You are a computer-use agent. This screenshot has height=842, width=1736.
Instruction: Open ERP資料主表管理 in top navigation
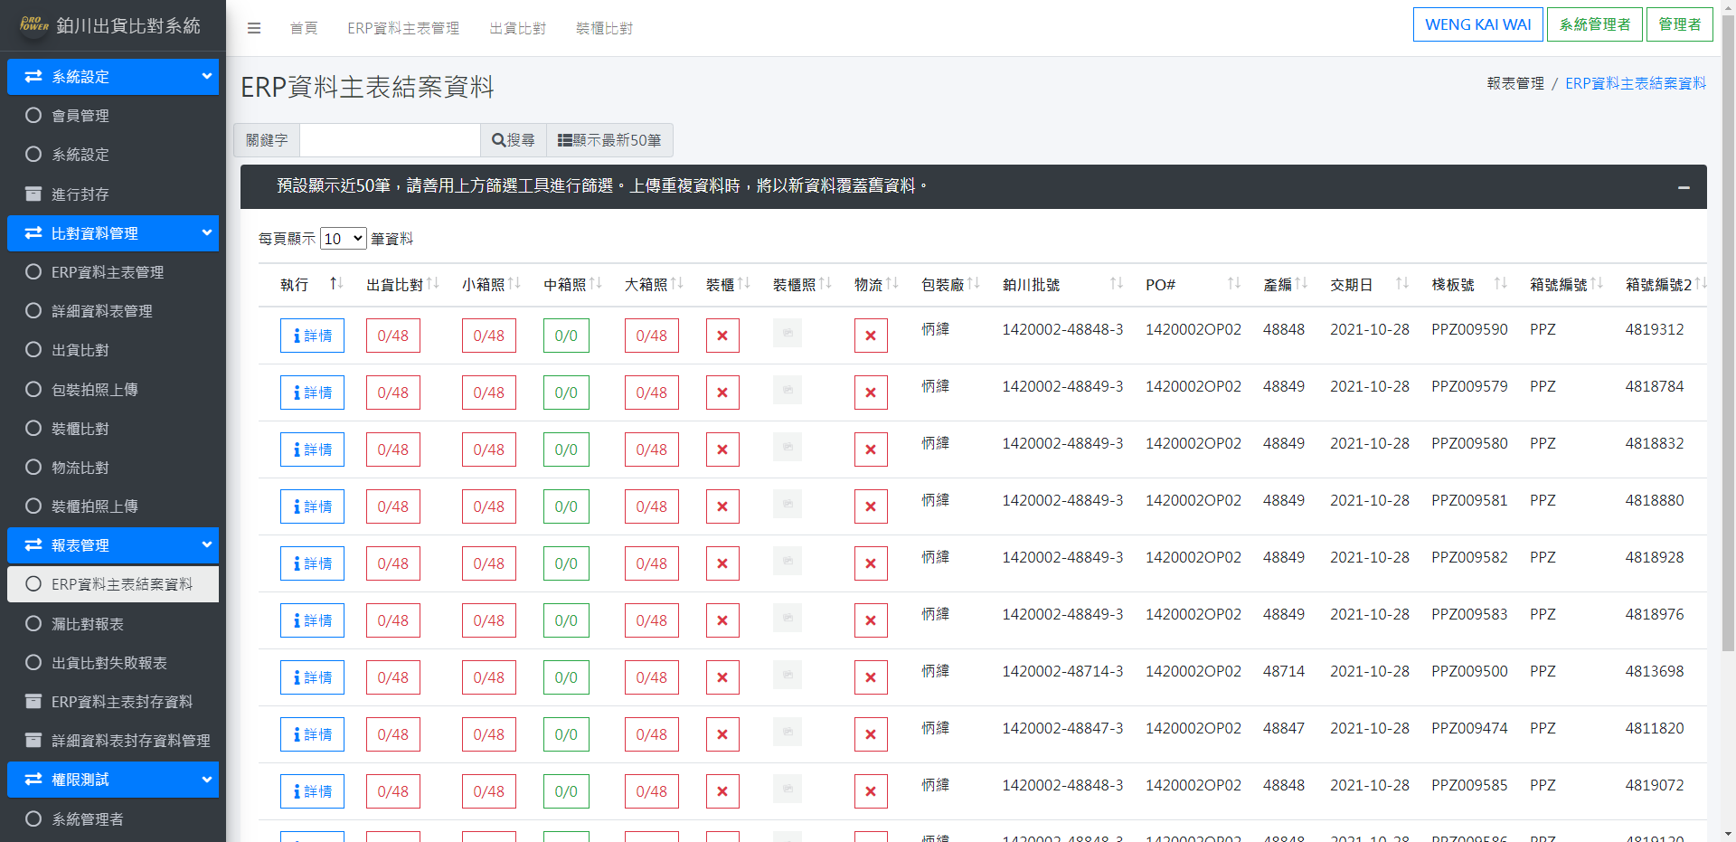pos(403,28)
